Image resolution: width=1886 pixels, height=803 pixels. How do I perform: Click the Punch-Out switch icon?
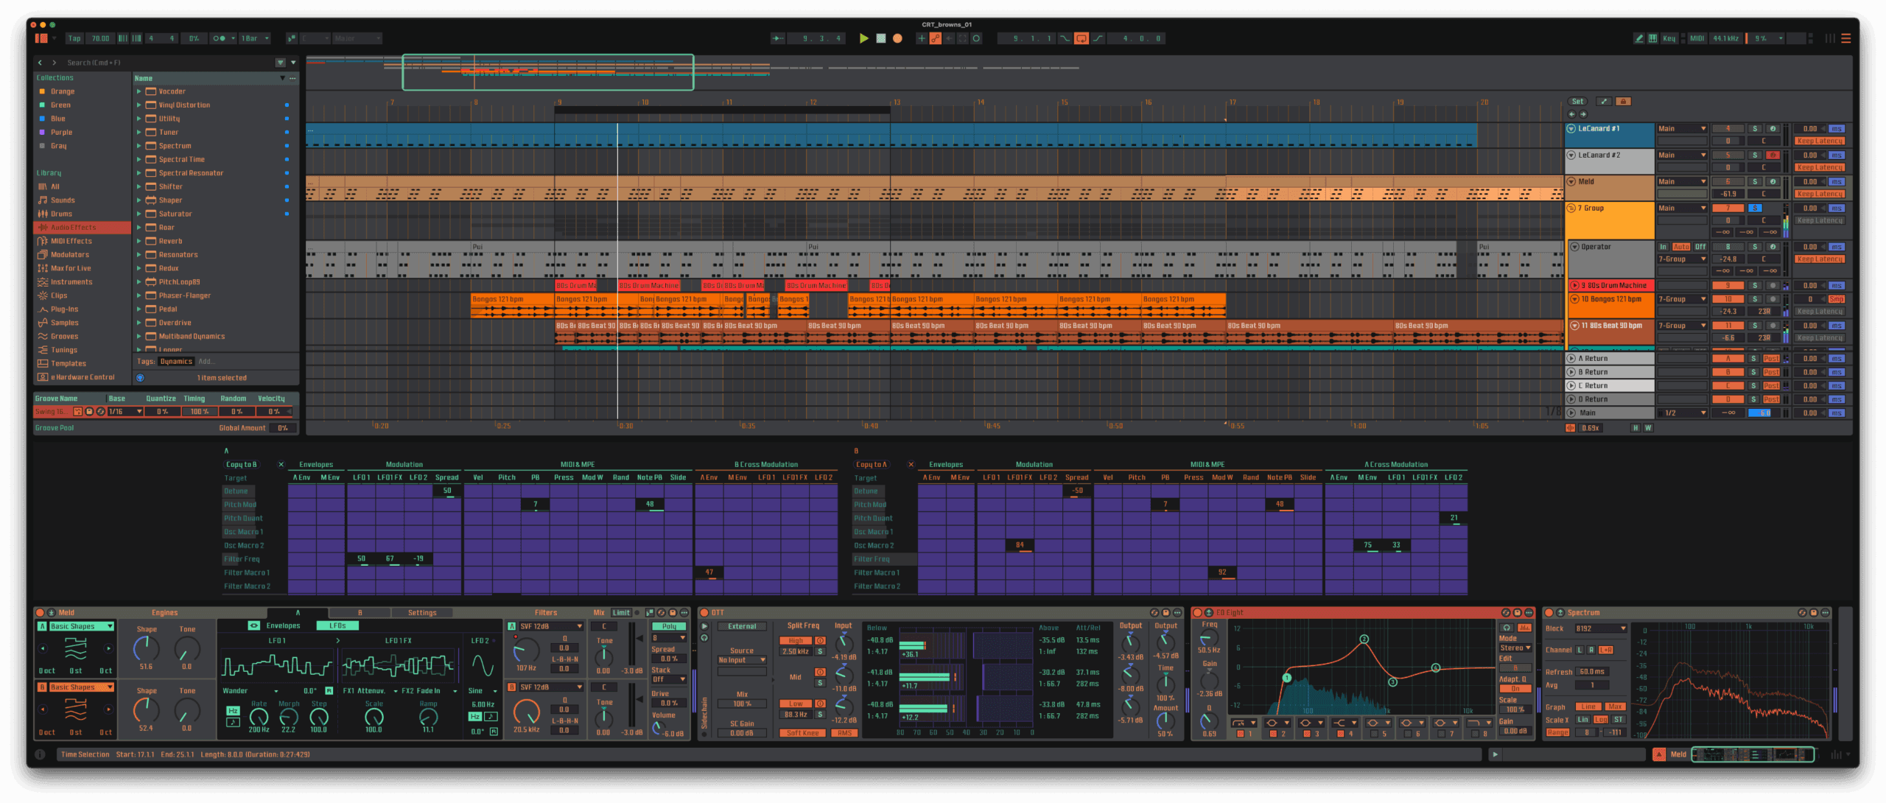(x=1098, y=38)
